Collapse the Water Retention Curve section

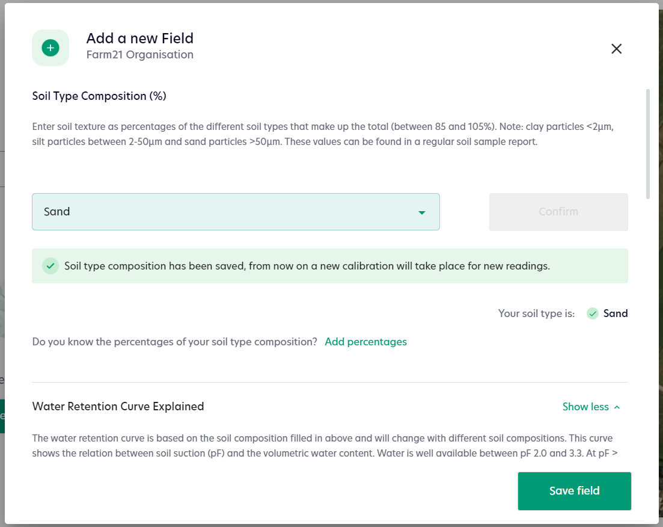click(x=591, y=407)
